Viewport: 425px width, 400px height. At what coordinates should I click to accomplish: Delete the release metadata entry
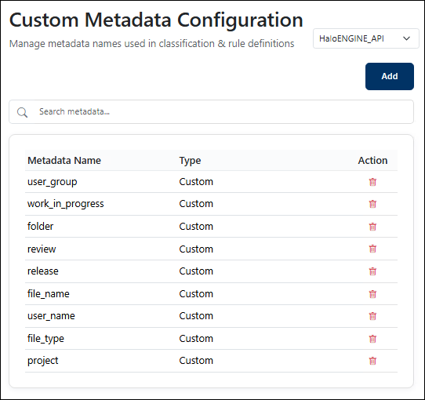[372, 271]
